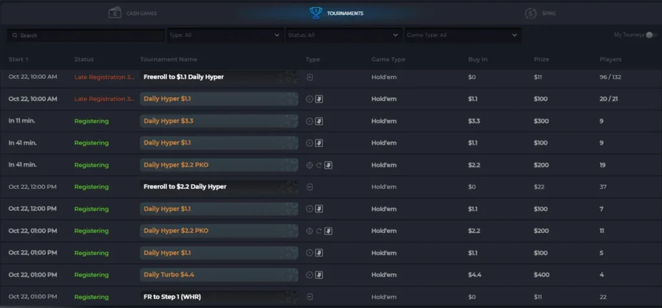The image size is (662, 308).
Task: Click clock icon in the 12:00 PM Daily Hyper $1.1 row
Action: 310,209
